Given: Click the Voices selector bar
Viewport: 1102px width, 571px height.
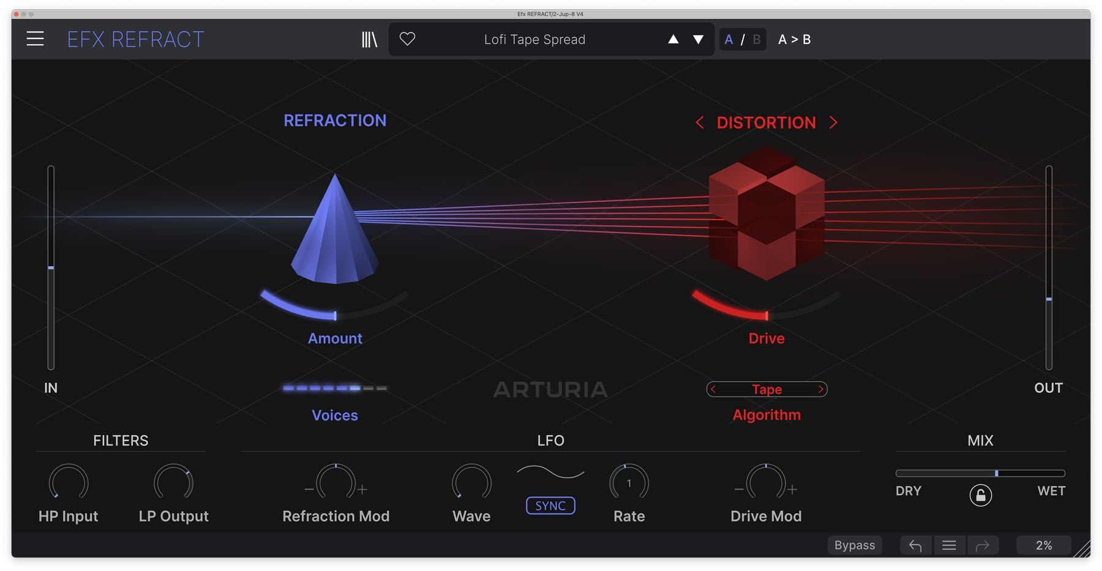Looking at the screenshot, I should pyautogui.click(x=335, y=388).
